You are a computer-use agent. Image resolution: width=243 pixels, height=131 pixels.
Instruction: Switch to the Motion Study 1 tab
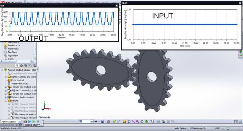coord(32,125)
